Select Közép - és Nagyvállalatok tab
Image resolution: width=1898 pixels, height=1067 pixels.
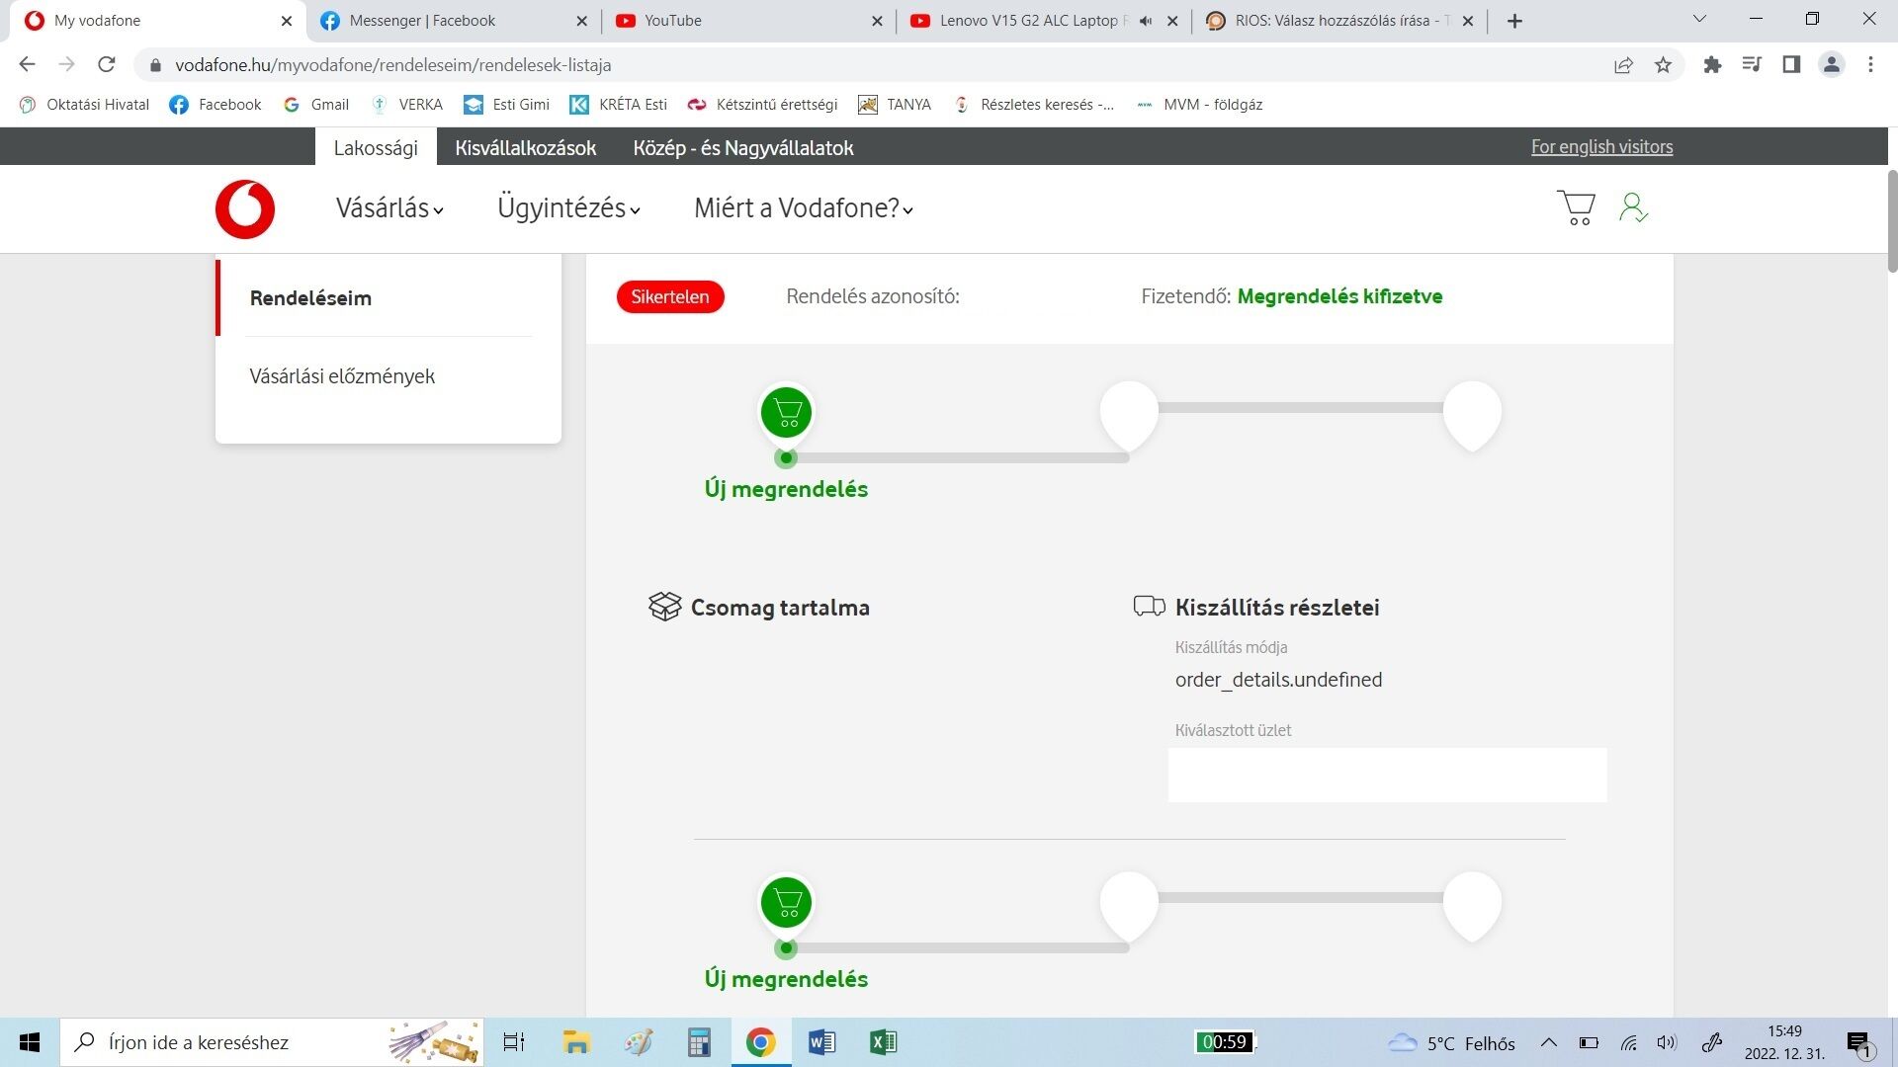point(743,147)
